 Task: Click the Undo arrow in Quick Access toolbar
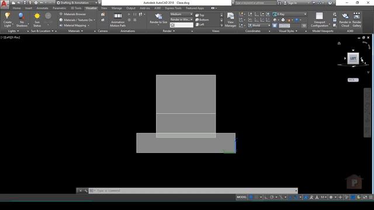[41, 3]
